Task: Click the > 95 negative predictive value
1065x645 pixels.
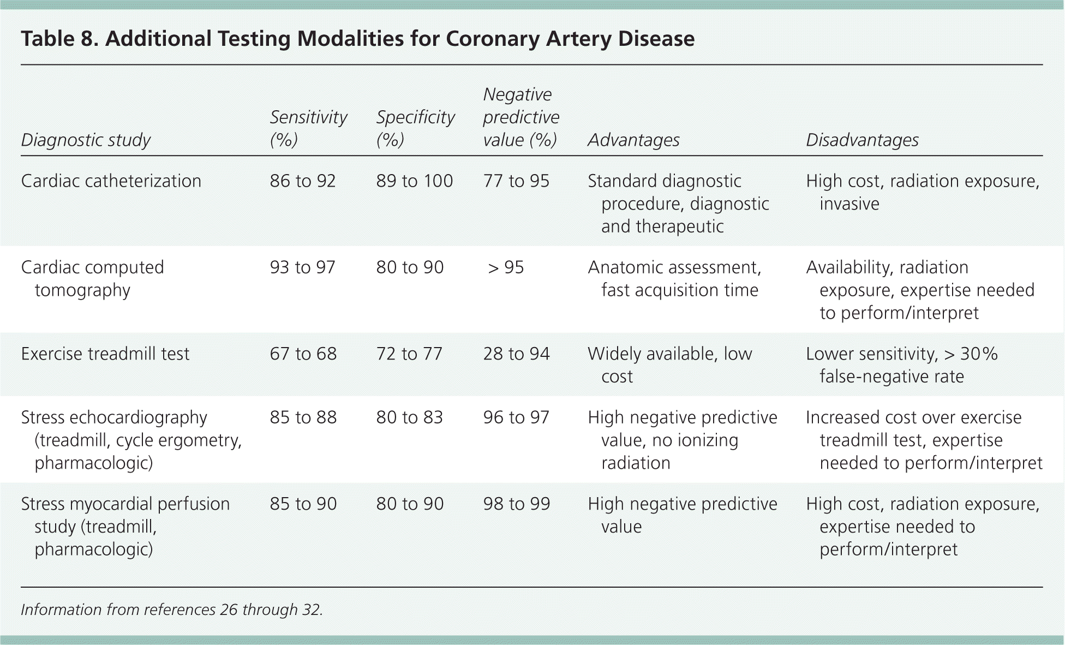Action: [x=505, y=267]
